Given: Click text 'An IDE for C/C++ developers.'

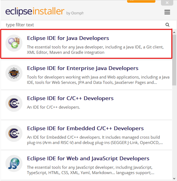Looking at the screenshot, I should [53, 107].
